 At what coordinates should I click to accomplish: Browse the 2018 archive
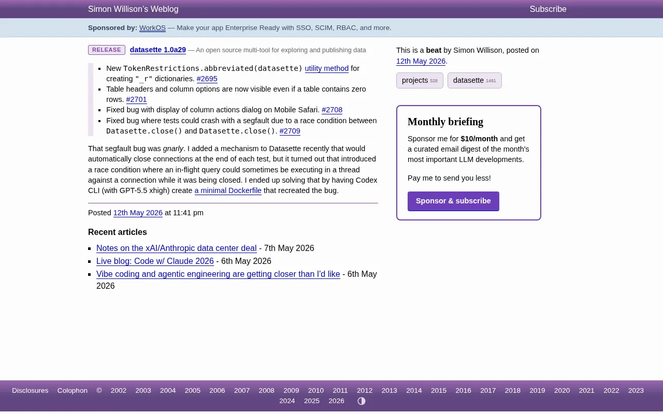click(x=513, y=391)
